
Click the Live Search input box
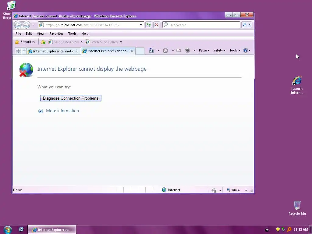tap(201, 25)
